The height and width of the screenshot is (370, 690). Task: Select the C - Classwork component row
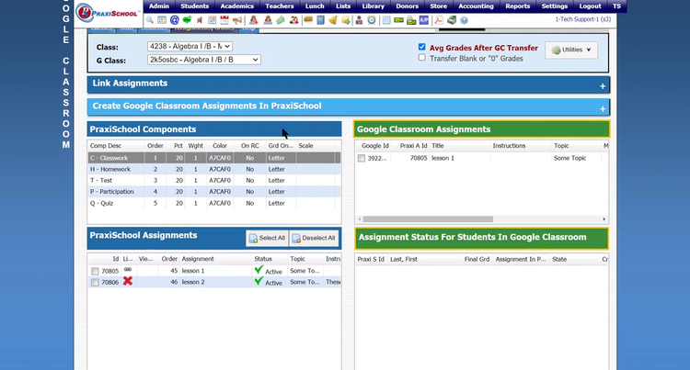pos(214,158)
